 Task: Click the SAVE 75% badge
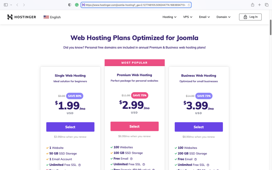pos(140,95)
